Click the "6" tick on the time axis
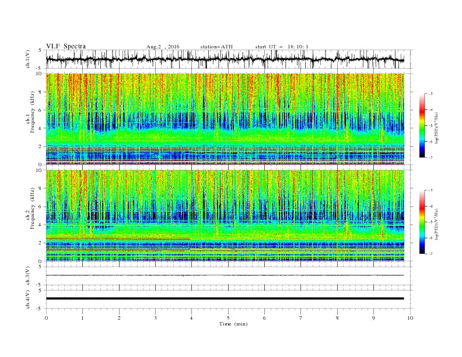Viewport: 462px width, 357px height. [264, 318]
